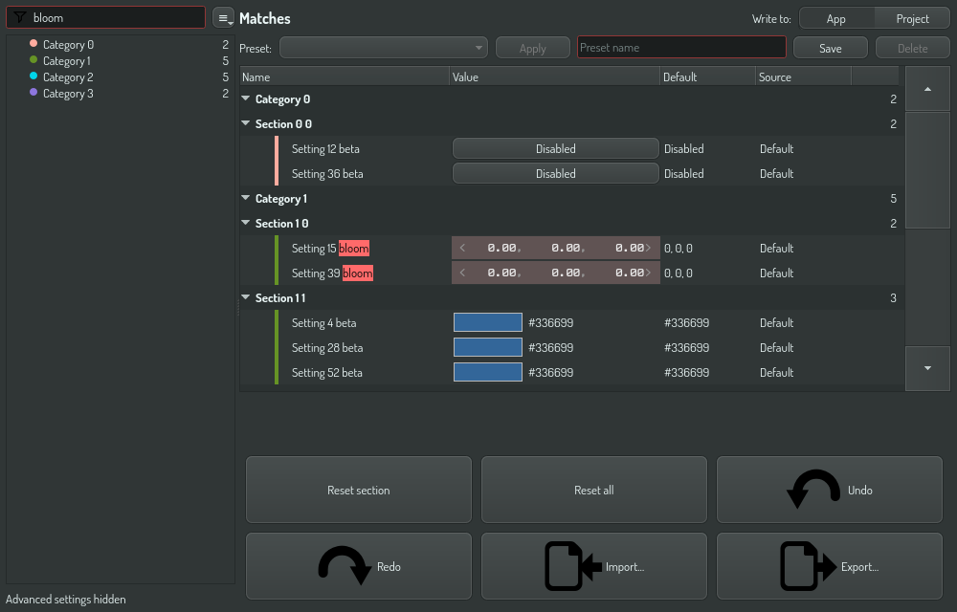The height and width of the screenshot is (612, 957).
Task: Click the Undo curved arrow icon
Action: click(813, 489)
